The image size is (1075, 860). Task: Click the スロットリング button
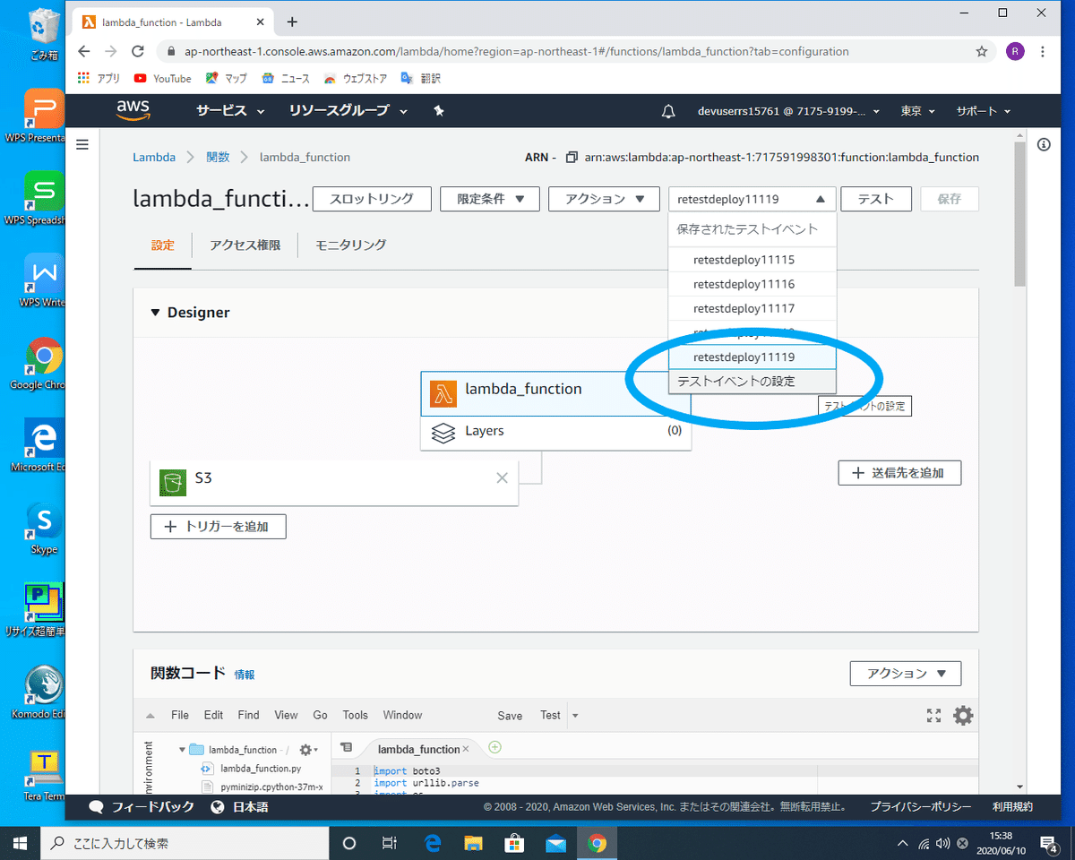tap(372, 199)
